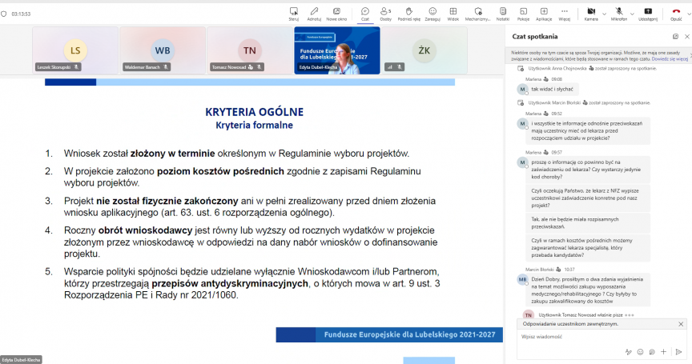Screen dimensions: 692x364
Task: Close the Czat spotkania panel
Action: point(686,37)
